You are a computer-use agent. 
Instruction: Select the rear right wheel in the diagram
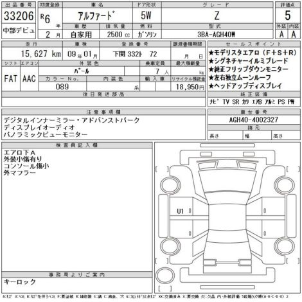click(285, 245)
